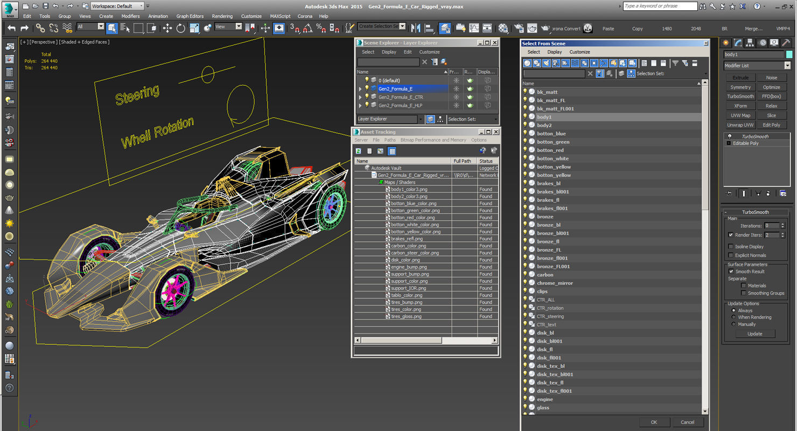The image size is (797, 431).
Task: Expand the Gen2_Formula_E layer
Action: click(360, 89)
